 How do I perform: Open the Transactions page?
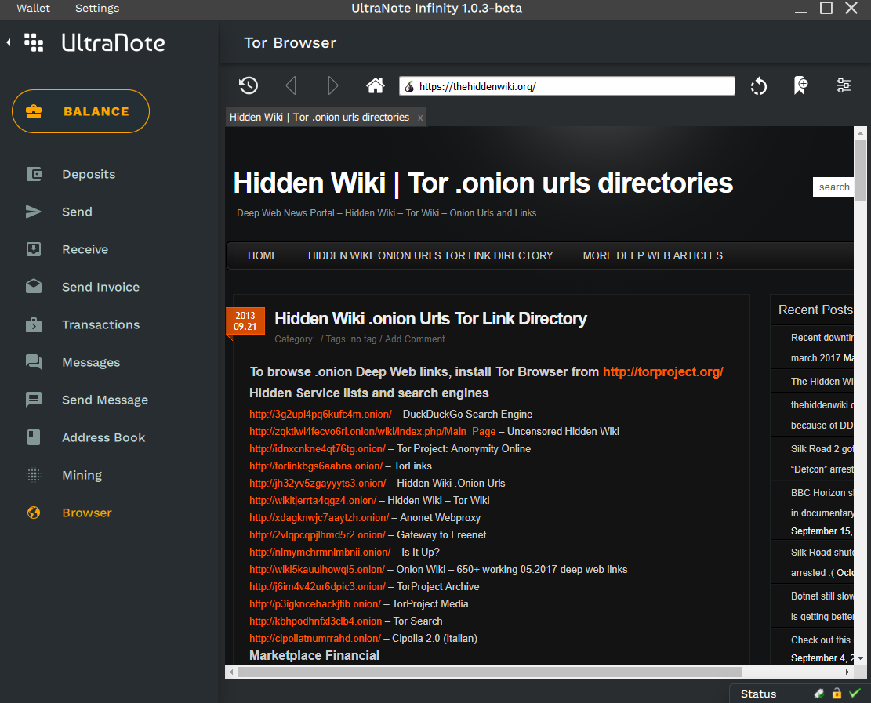click(x=100, y=324)
